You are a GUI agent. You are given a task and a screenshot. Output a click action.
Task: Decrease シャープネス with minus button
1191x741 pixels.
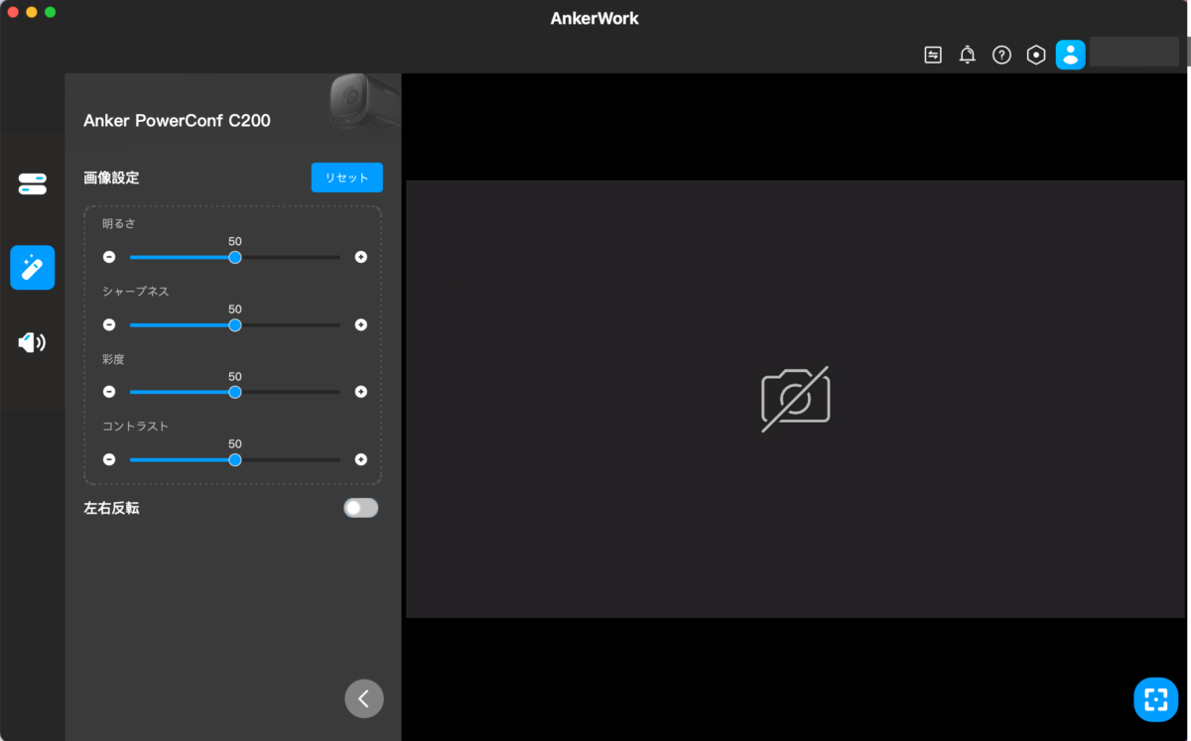coord(109,324)
